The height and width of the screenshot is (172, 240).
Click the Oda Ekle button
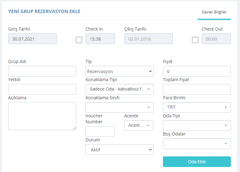click(x=197, y=162)
